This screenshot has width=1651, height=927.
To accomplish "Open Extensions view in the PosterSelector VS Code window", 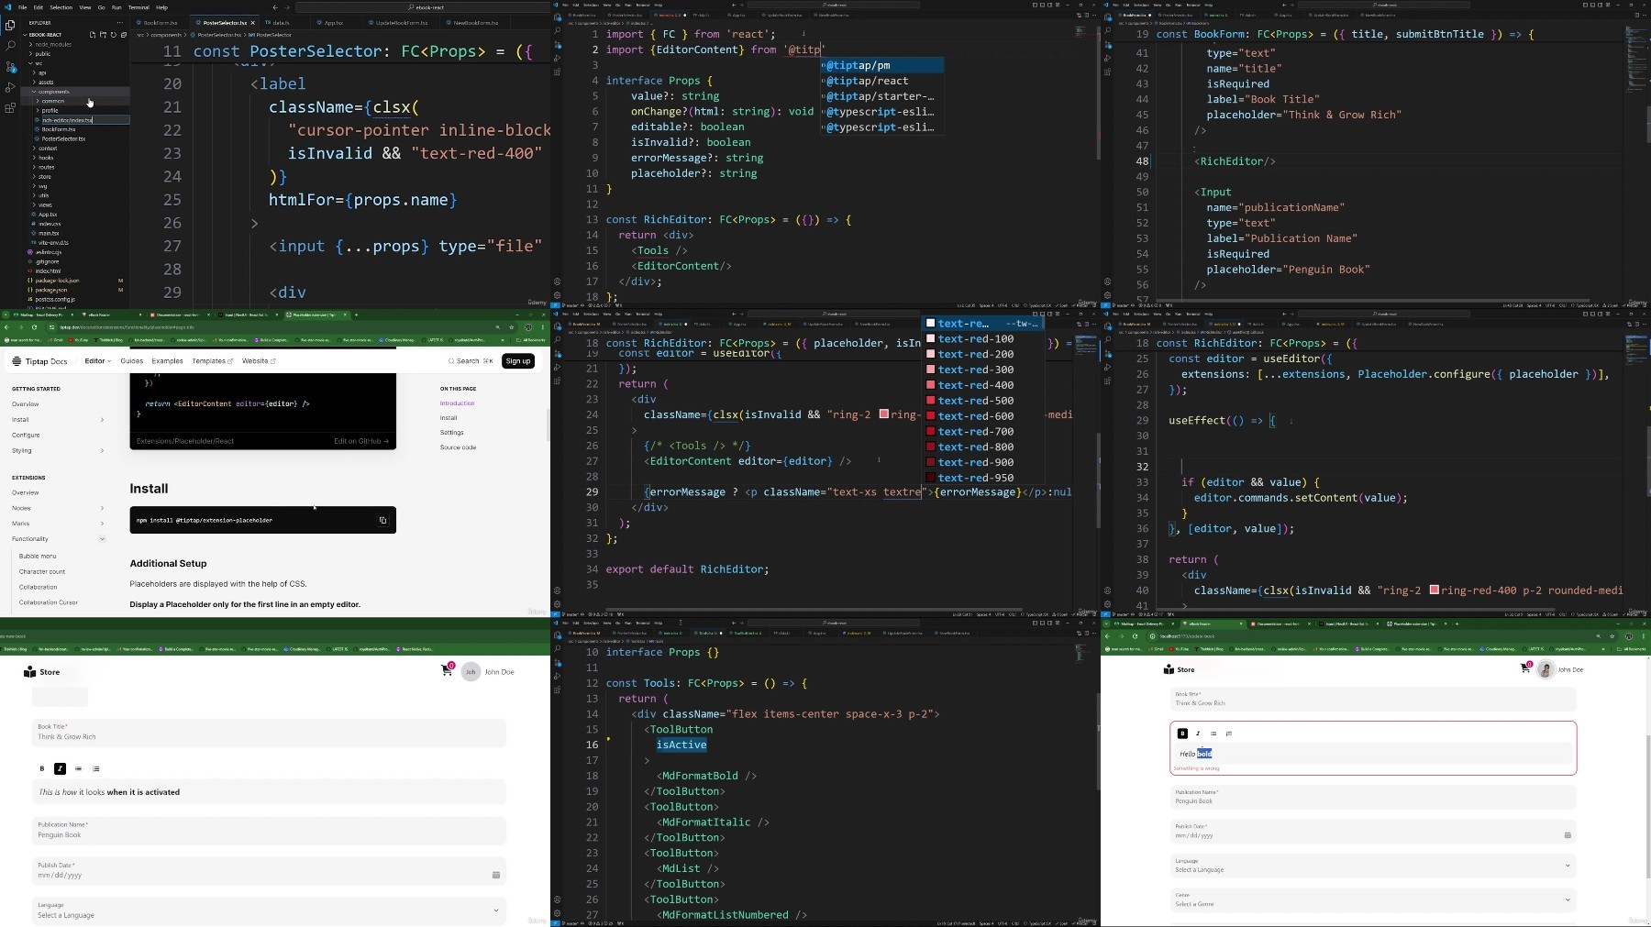I will click(10, 108).
